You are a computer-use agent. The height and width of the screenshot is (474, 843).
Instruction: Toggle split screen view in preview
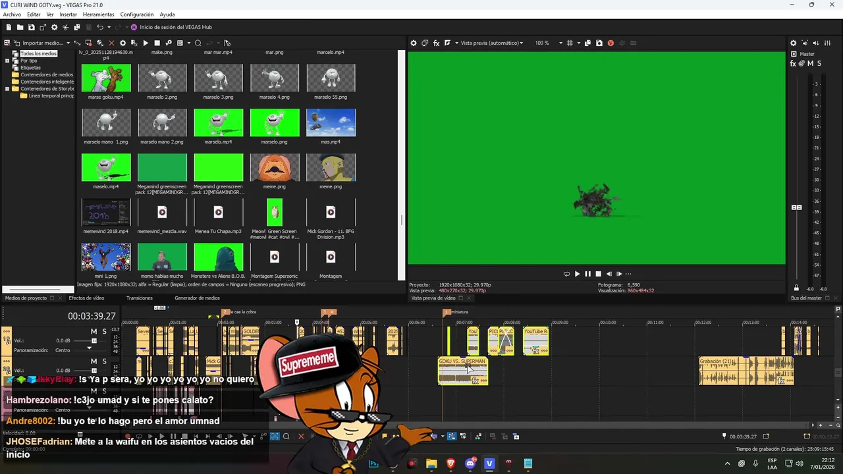(x=447, y=43)
